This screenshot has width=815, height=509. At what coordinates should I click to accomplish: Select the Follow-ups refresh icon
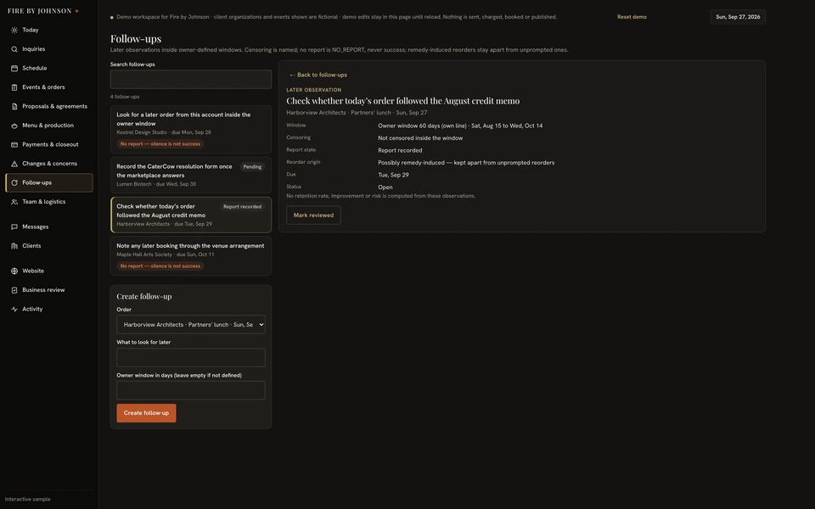(x=14, y=183)
